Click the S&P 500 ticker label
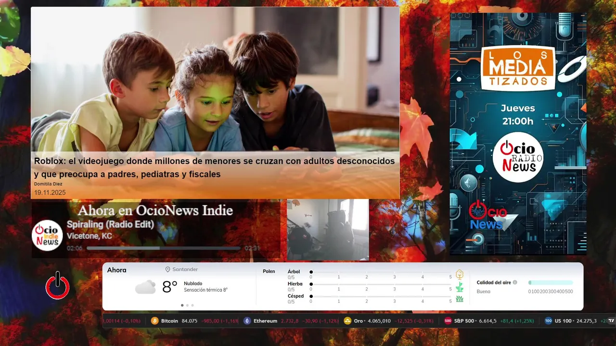 click(x=464, y=321)
